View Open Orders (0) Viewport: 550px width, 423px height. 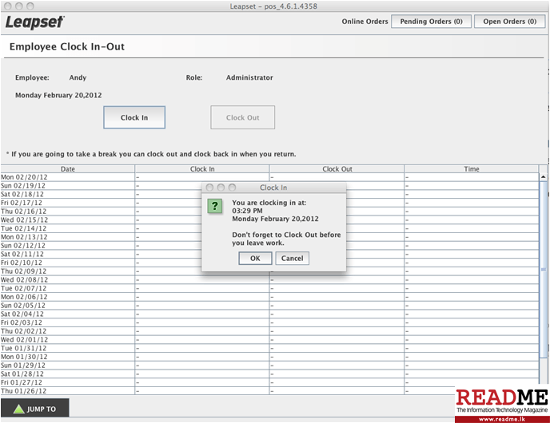[x=509, y=22]
